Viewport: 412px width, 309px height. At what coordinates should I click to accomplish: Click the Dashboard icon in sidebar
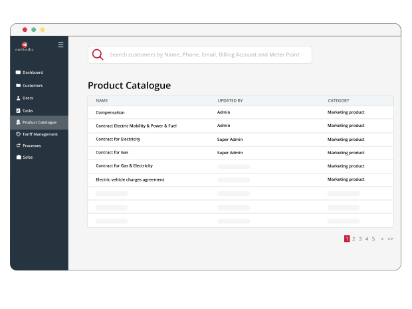coord(18,72)
